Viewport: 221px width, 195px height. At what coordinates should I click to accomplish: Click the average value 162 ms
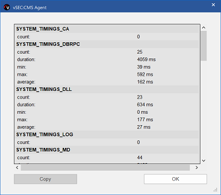(145, 82)
